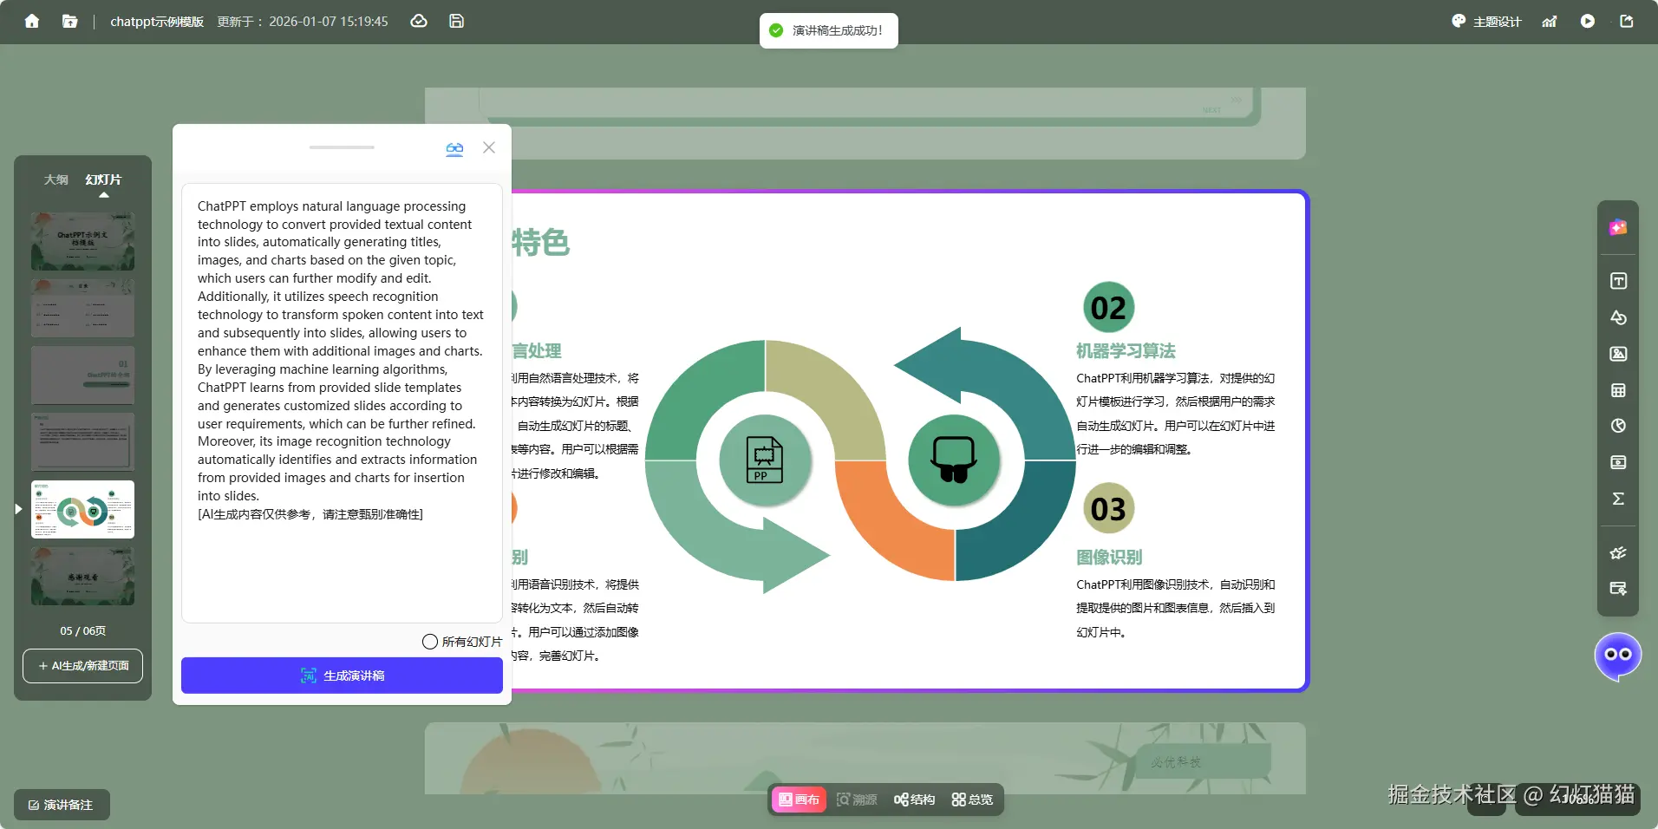This screenshot has height=829, width=1658.
Task: Switch to 溯源 view
Action: 857,800
